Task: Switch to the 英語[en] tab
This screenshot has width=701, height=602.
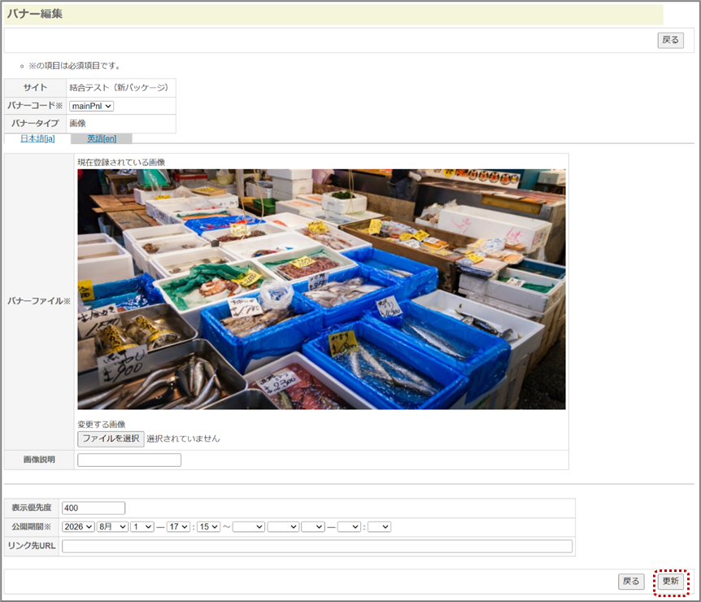Action: click(x=102, y=139)
